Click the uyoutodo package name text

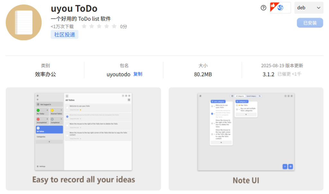pos(118,74)
